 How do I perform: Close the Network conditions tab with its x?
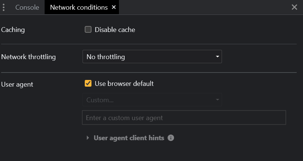point(114,7)
